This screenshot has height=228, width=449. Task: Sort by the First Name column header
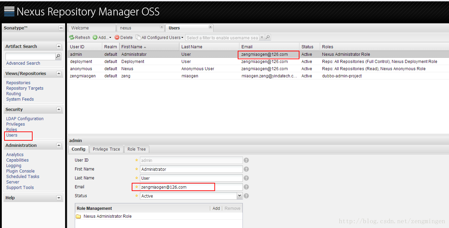149,47
